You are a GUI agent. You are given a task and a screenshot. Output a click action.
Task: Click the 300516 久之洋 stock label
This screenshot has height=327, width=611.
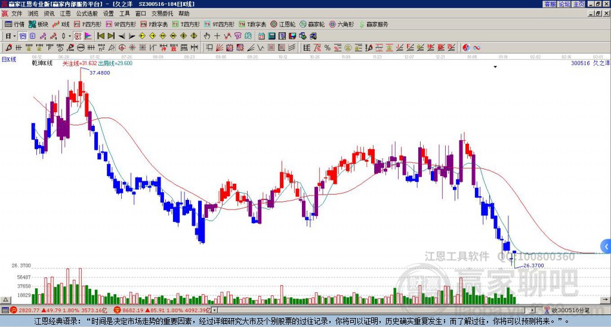tap(590, 63)
